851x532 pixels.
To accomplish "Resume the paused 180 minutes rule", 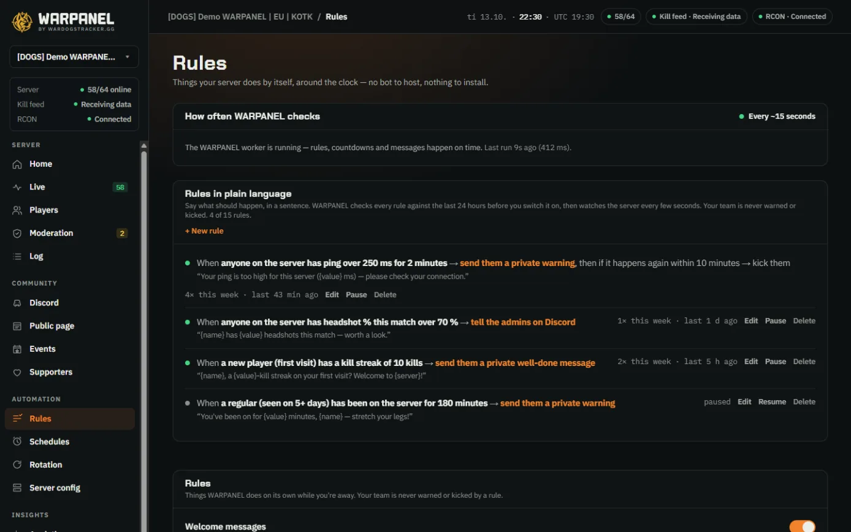I will [772, 402].
